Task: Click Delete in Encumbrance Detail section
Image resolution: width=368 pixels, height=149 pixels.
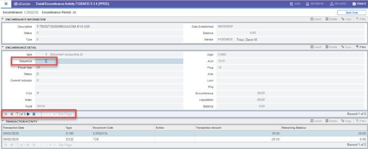Action: (331, 47)
